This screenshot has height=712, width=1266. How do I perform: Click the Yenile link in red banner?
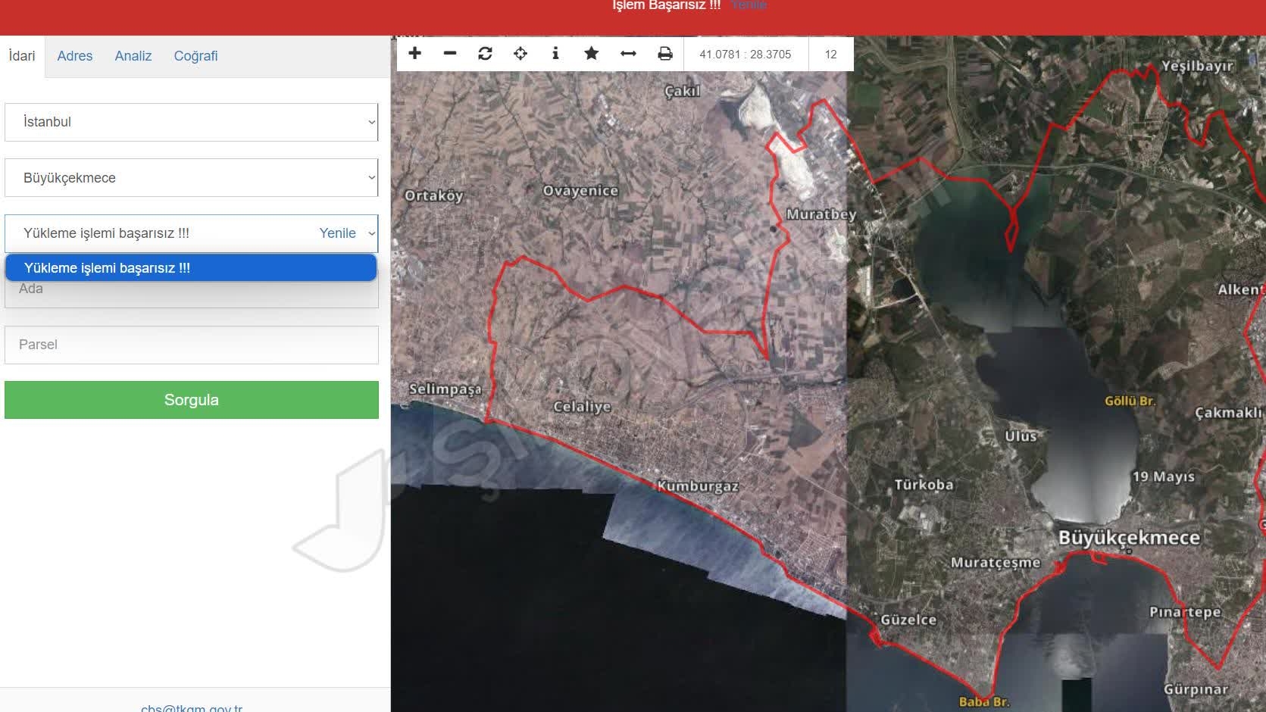[x=749, y=5]
